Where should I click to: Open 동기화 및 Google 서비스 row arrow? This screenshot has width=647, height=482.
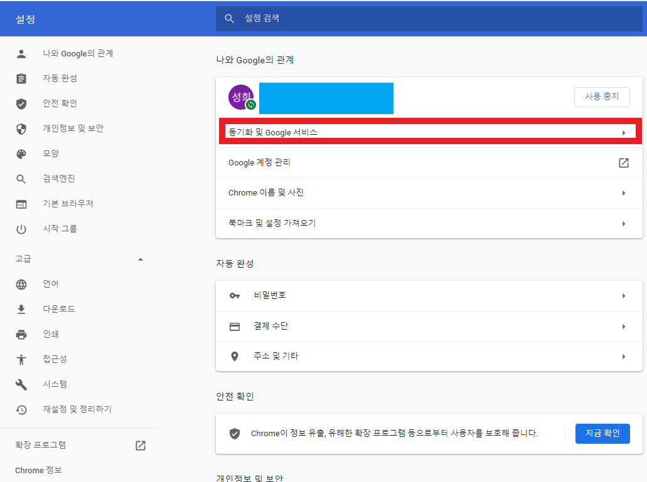click(624, 133)
